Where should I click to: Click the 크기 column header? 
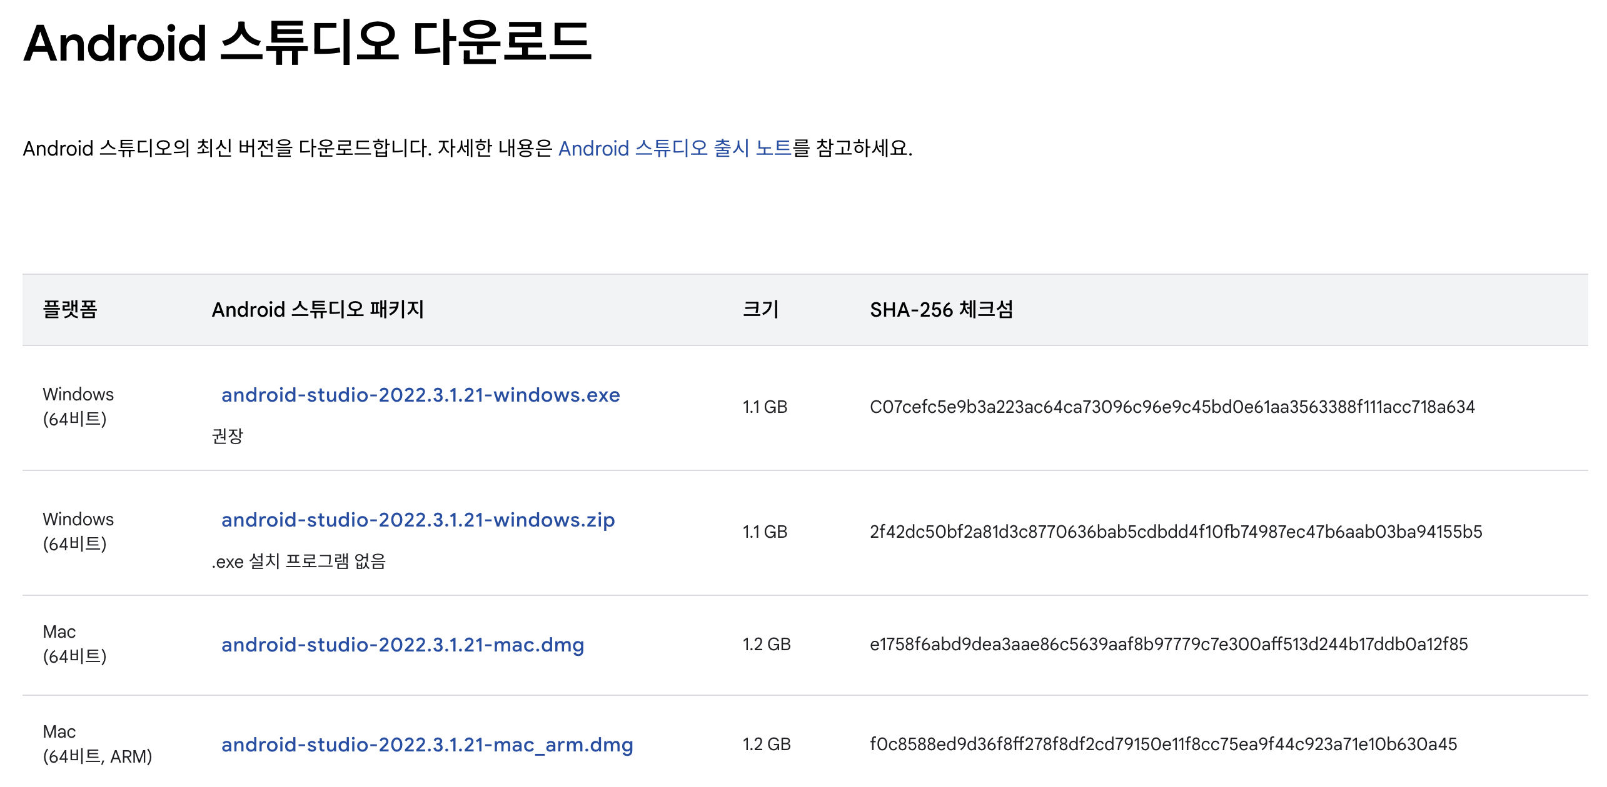click(x=760, y=310)
